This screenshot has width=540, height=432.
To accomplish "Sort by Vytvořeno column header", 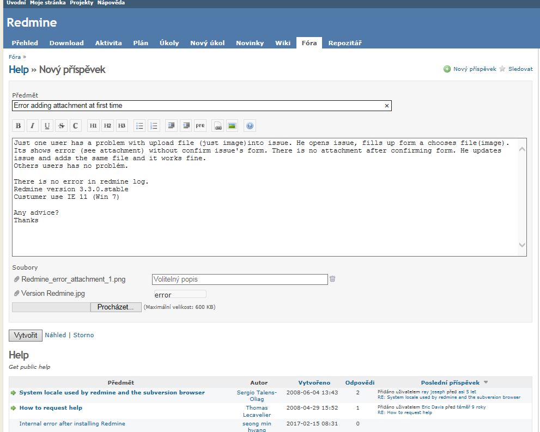I will tap(314, 382).
